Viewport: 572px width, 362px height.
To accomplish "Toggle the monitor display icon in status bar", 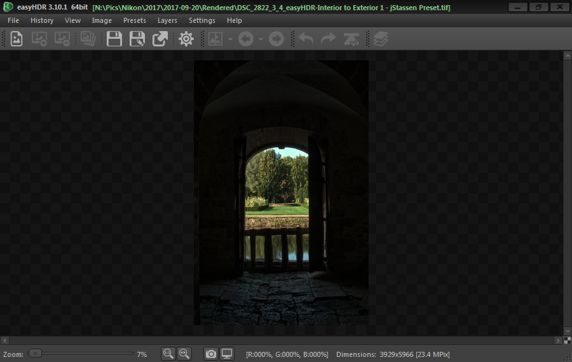I will [x=227, y=354].
